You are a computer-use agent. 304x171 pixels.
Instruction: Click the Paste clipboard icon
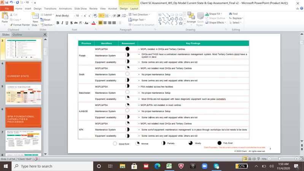pyautogui.click(x=5, y=16)
